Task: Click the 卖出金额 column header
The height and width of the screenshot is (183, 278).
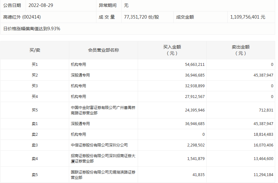Action: [x=240, y=50]
